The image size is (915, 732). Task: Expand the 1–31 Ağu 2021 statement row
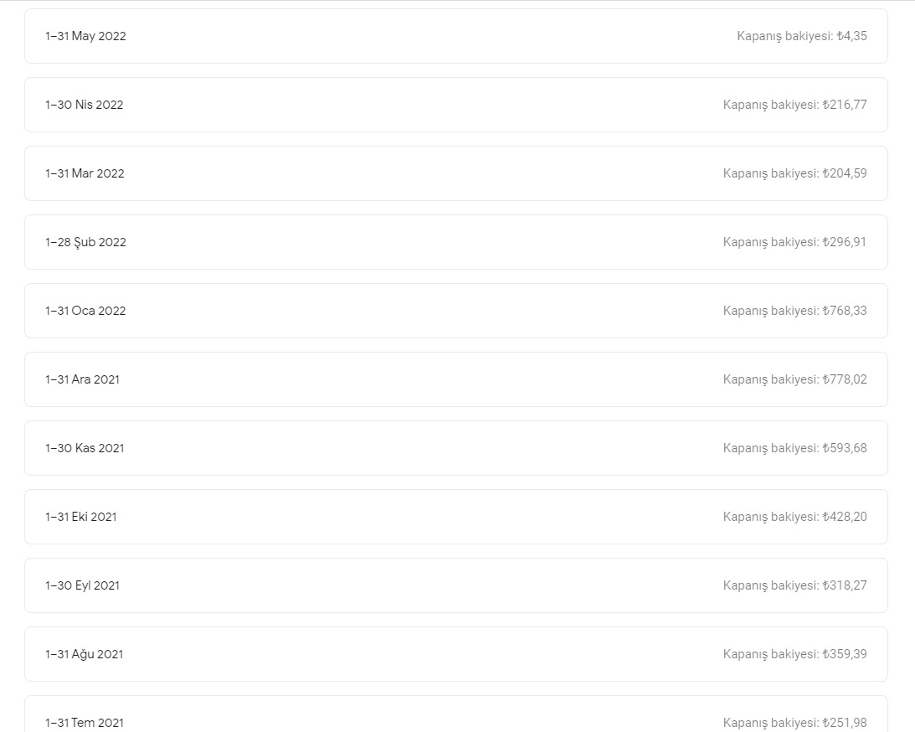(455, 654)
